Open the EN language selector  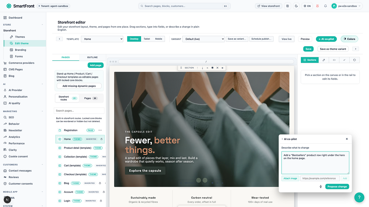pyautogui.click(x=307, y=6)
